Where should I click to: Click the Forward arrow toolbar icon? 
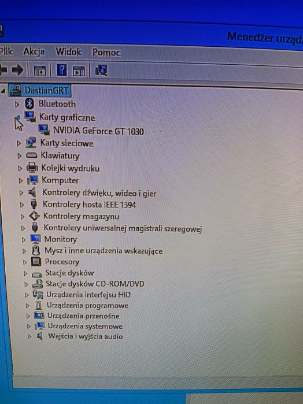(x=17, y=70)
